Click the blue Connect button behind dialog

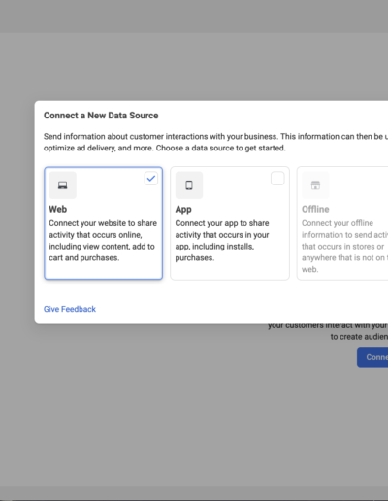coord(372,357)
